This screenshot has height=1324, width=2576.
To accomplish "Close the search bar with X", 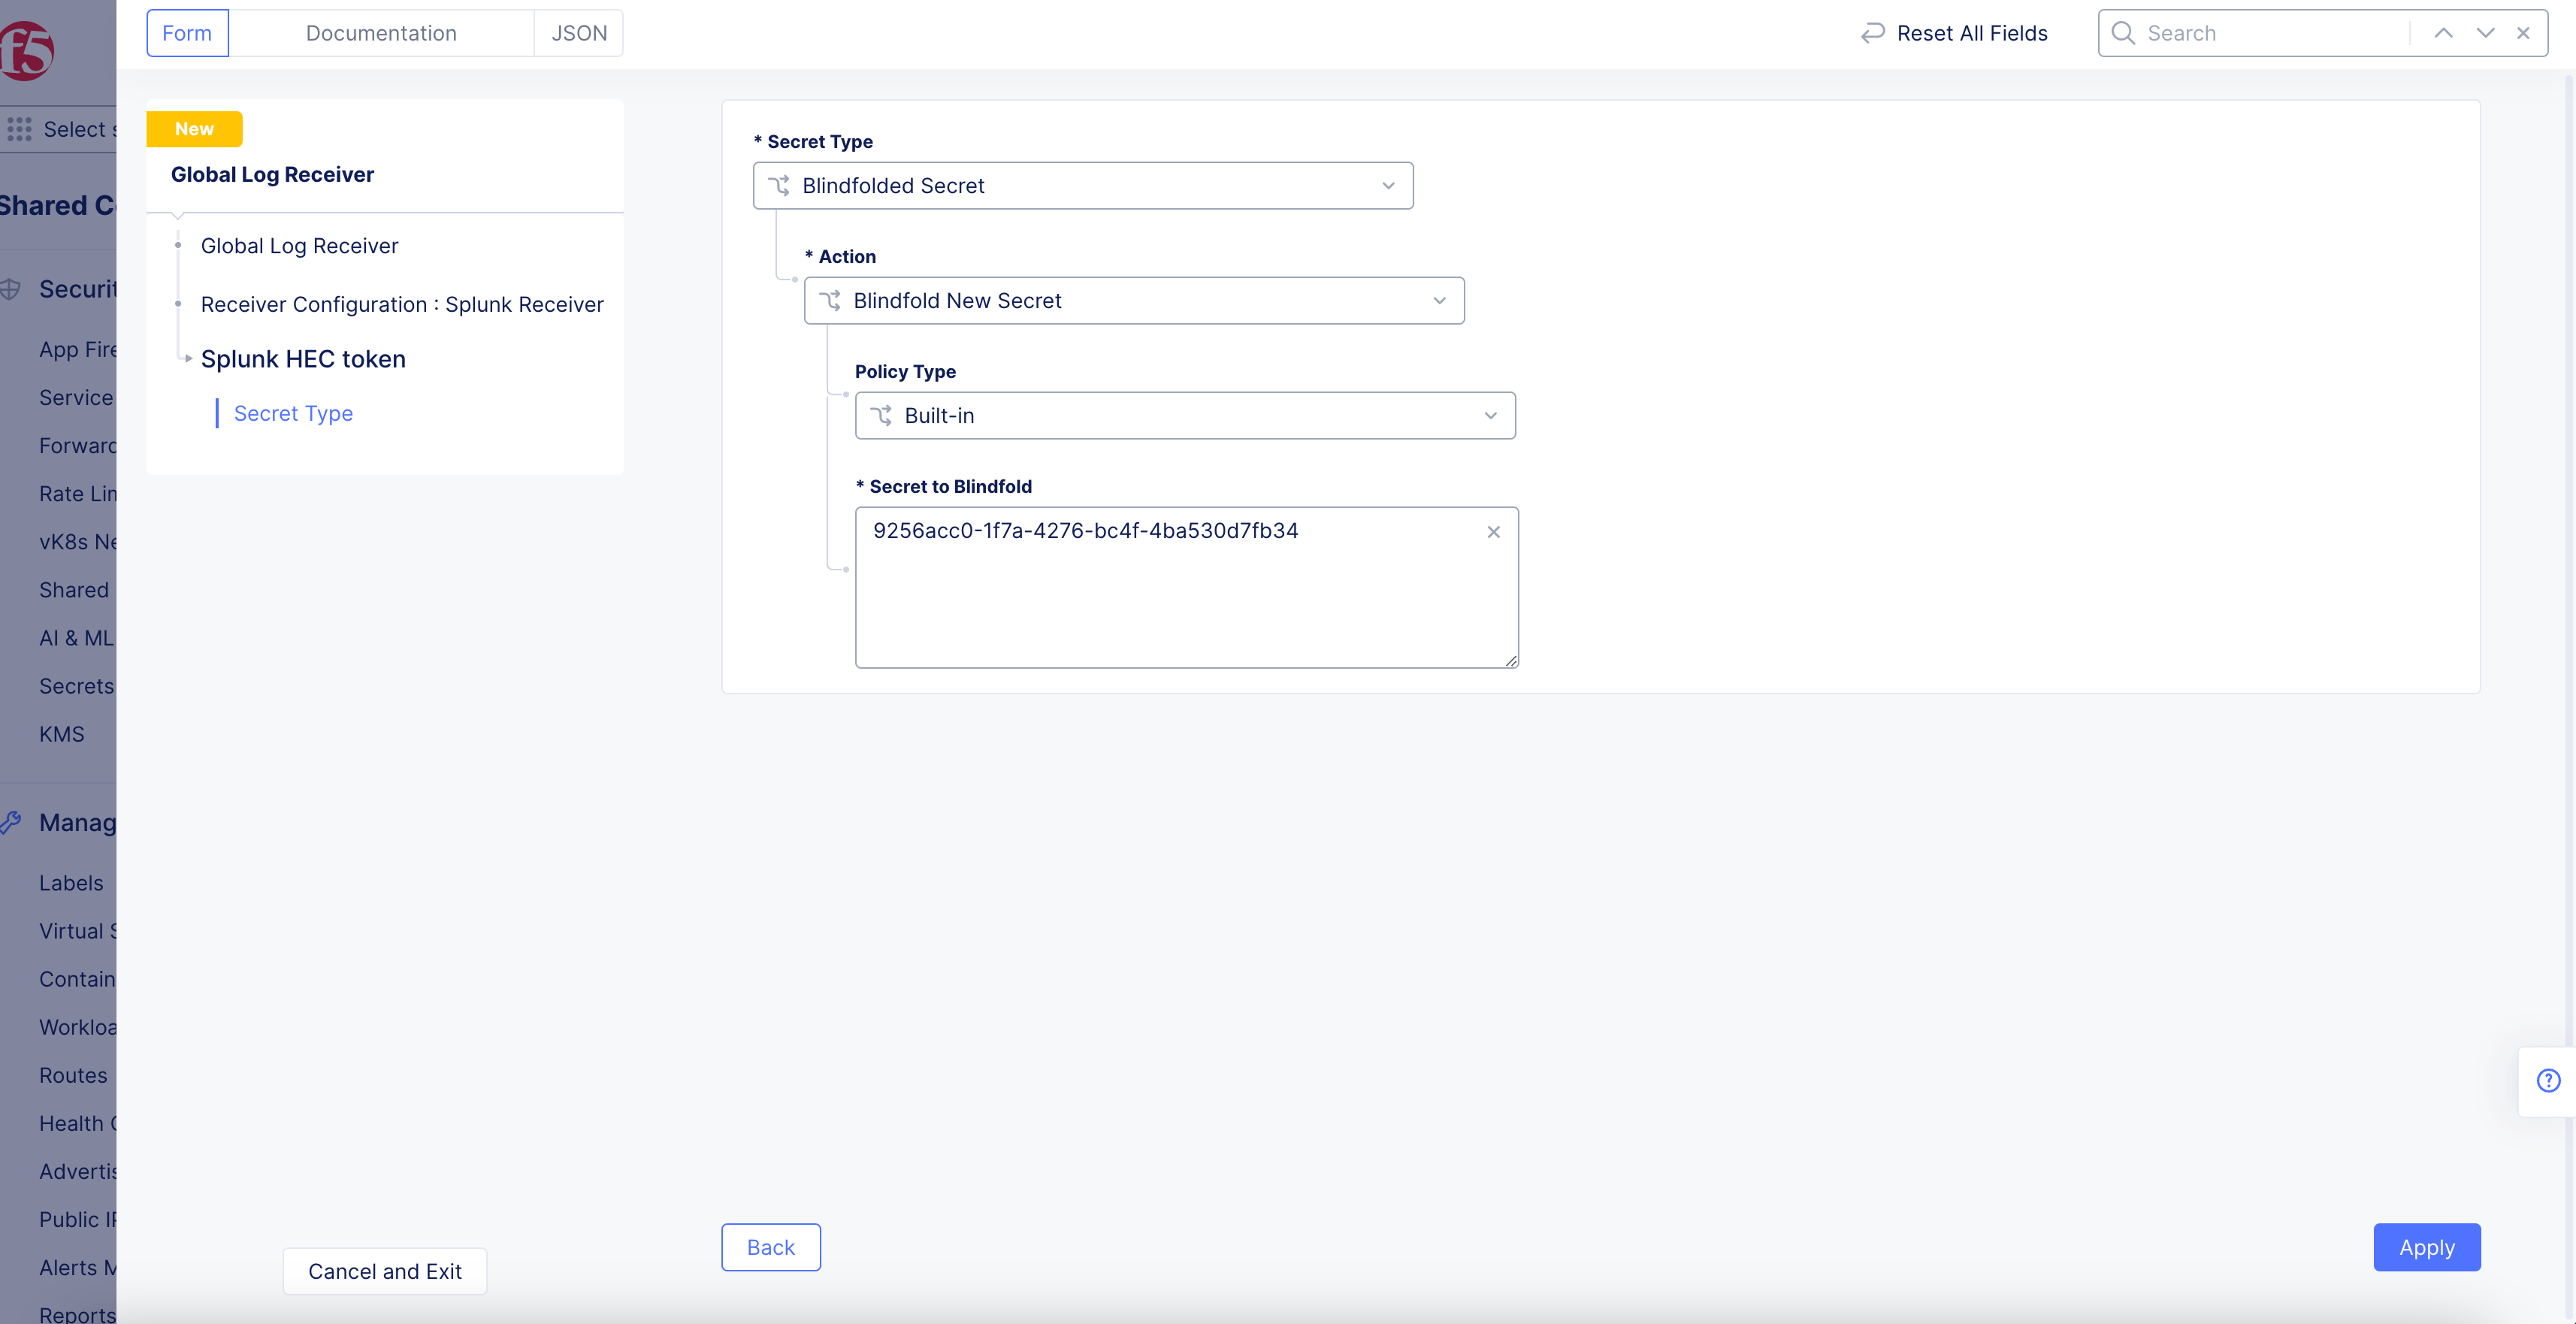I will tap(2523, 33).
